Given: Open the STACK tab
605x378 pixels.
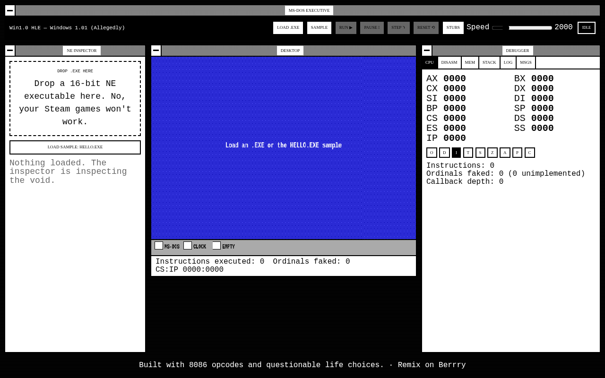Looking at the screenshot, I should coord(489,62).
